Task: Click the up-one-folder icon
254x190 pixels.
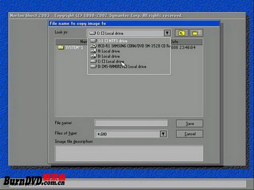Action: pos(181,33)
